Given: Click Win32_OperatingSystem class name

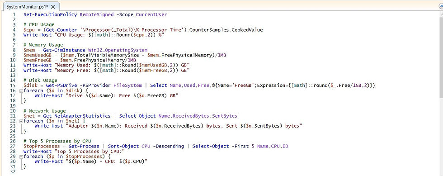Looking at the screenshot, I should 118,50.
